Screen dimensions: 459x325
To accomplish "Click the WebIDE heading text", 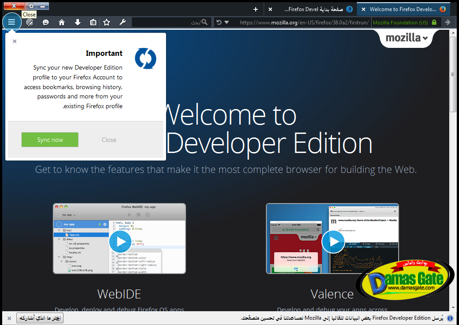I will pos(119,294).
